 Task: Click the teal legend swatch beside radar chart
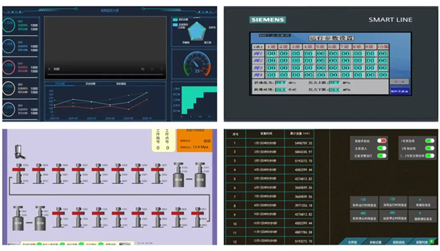pos(175,19)
